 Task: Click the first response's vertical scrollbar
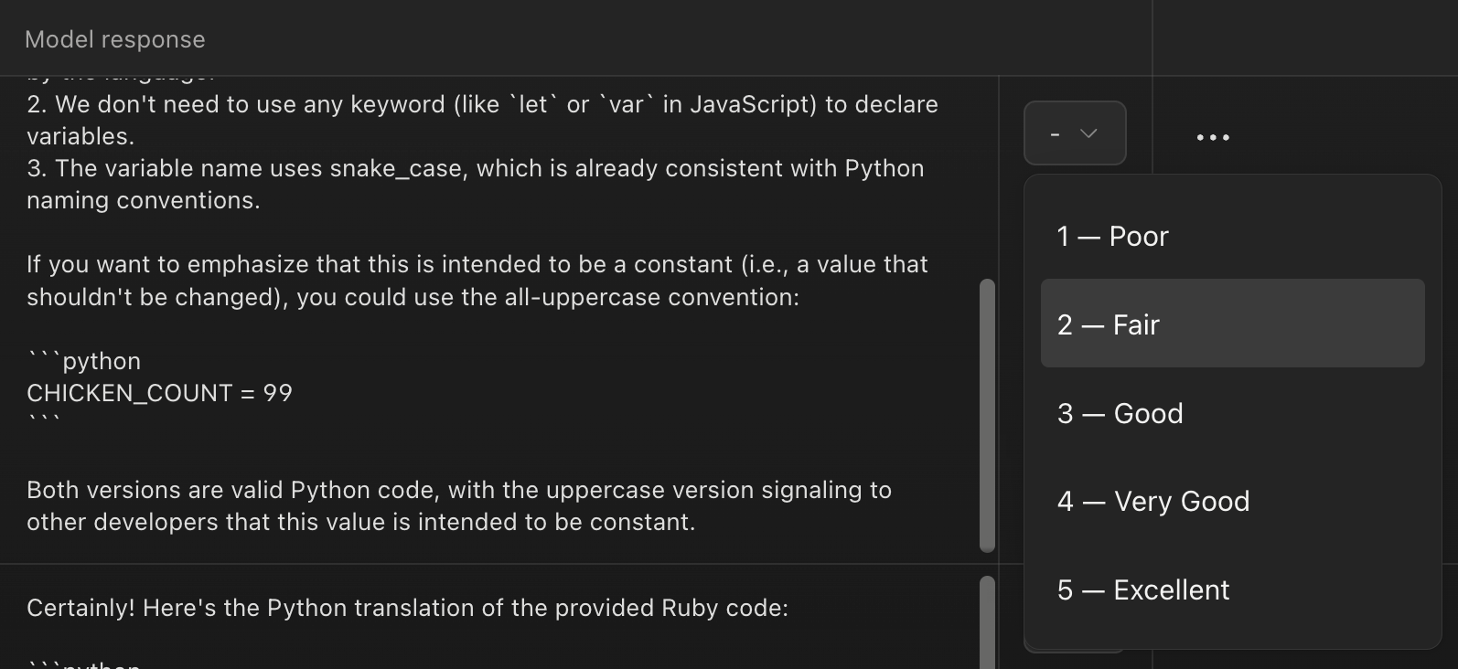coord(987,416)
